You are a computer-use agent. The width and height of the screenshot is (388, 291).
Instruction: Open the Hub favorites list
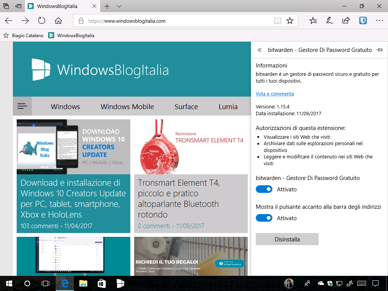point(313,21)
